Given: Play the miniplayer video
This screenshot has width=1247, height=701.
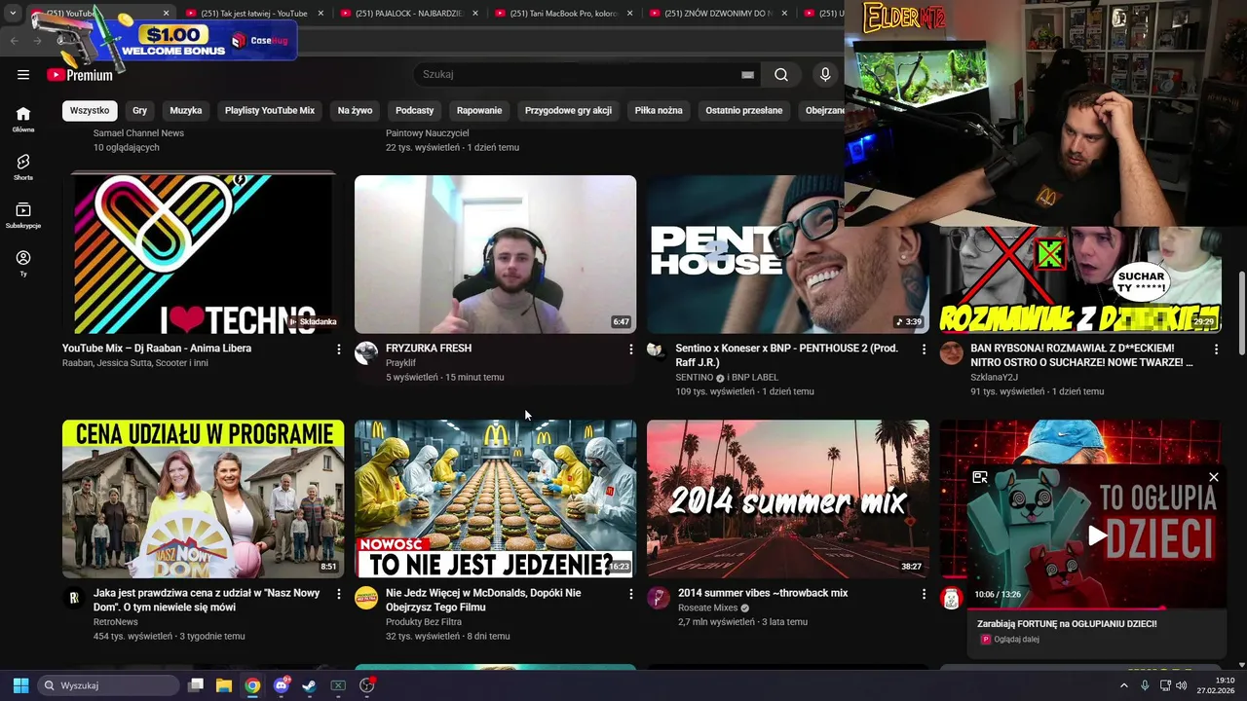Looking at the screenshot, I should click(1097, 535).
